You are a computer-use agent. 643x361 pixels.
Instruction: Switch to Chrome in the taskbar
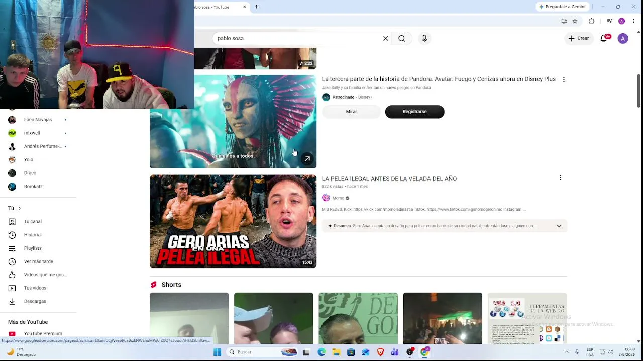coord(425,352)
